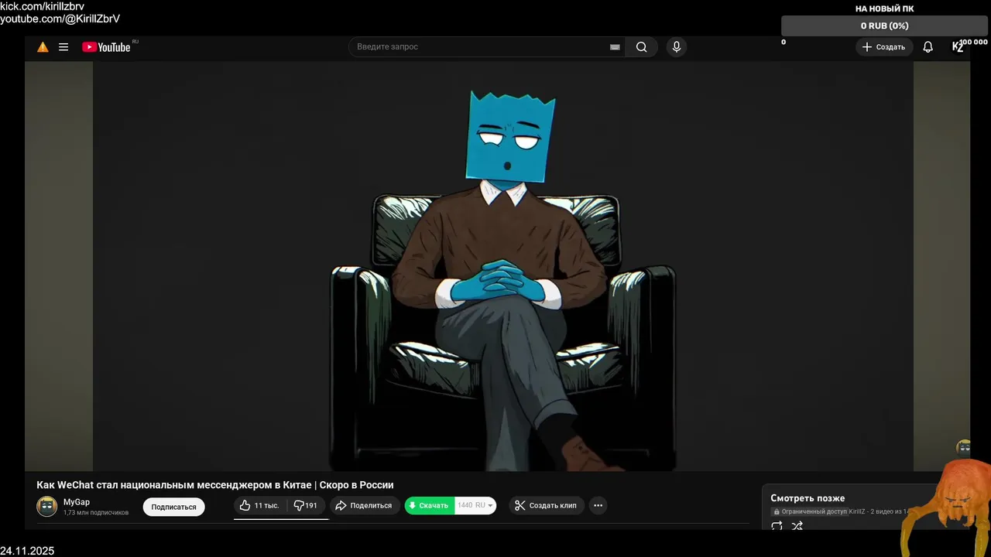Download video with green Скачать button

point(429,505)
